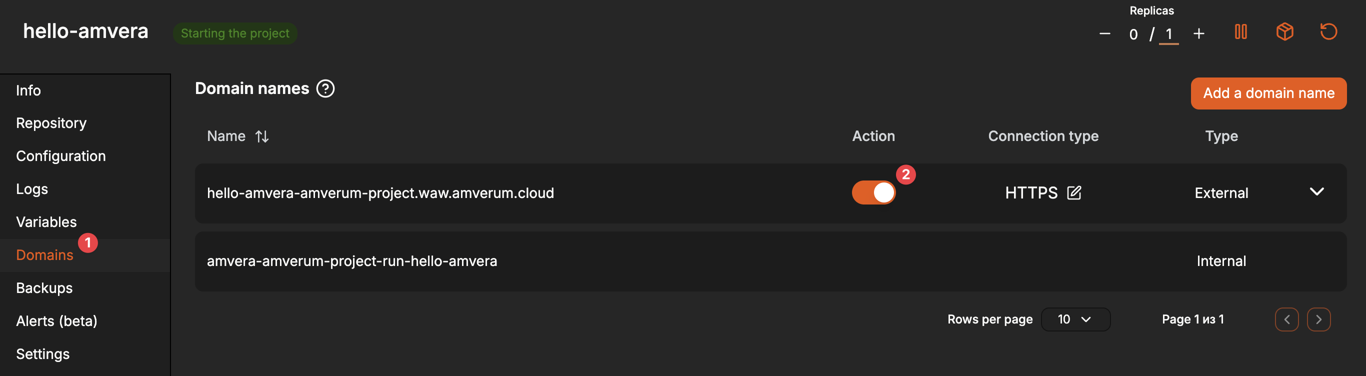Viewport: 1366px width, 376px height.
Task: Increase replicas with plus button
Action: (x=1198, y=34)
